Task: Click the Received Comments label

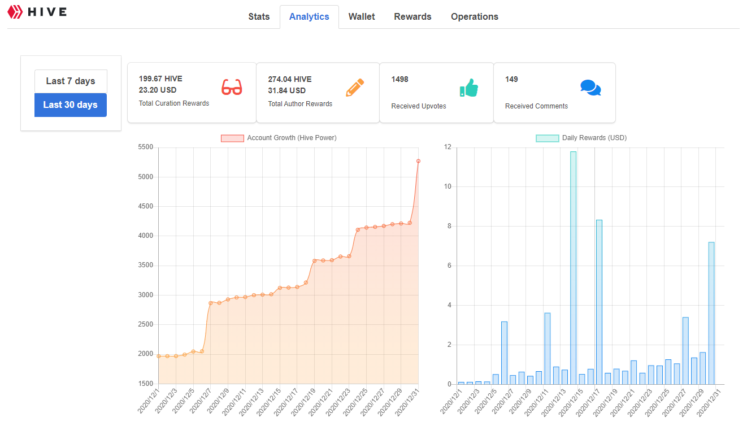Action: tap(537, 106)
